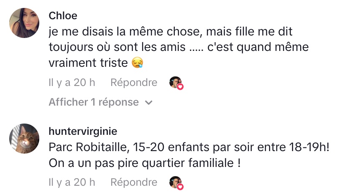
Task: Click the "vraiment triste" text
Action: point(88,63)
